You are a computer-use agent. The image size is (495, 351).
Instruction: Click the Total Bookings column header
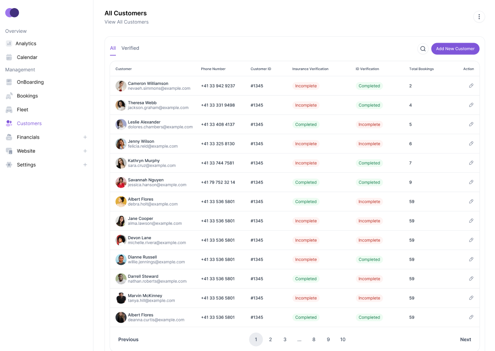coord(421,69)
